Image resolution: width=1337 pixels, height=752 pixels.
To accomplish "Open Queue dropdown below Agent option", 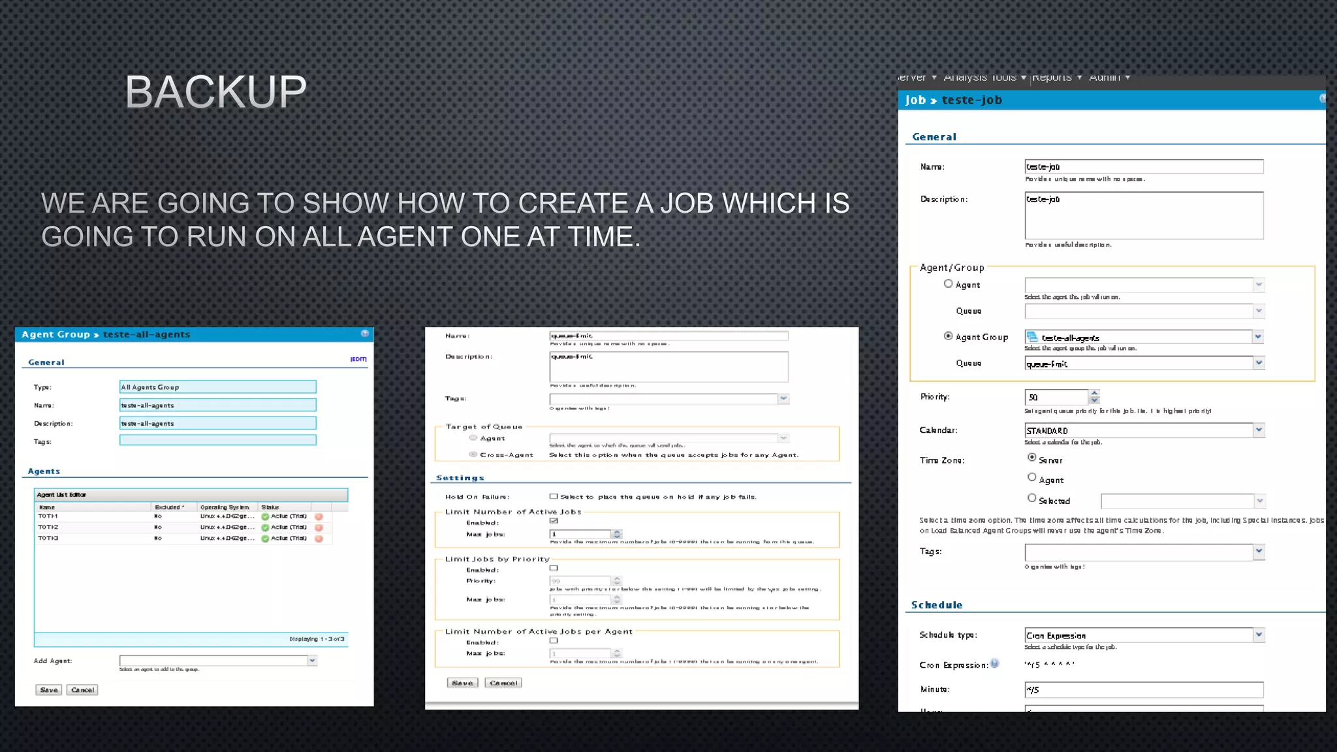I will tap(1259, 311).
